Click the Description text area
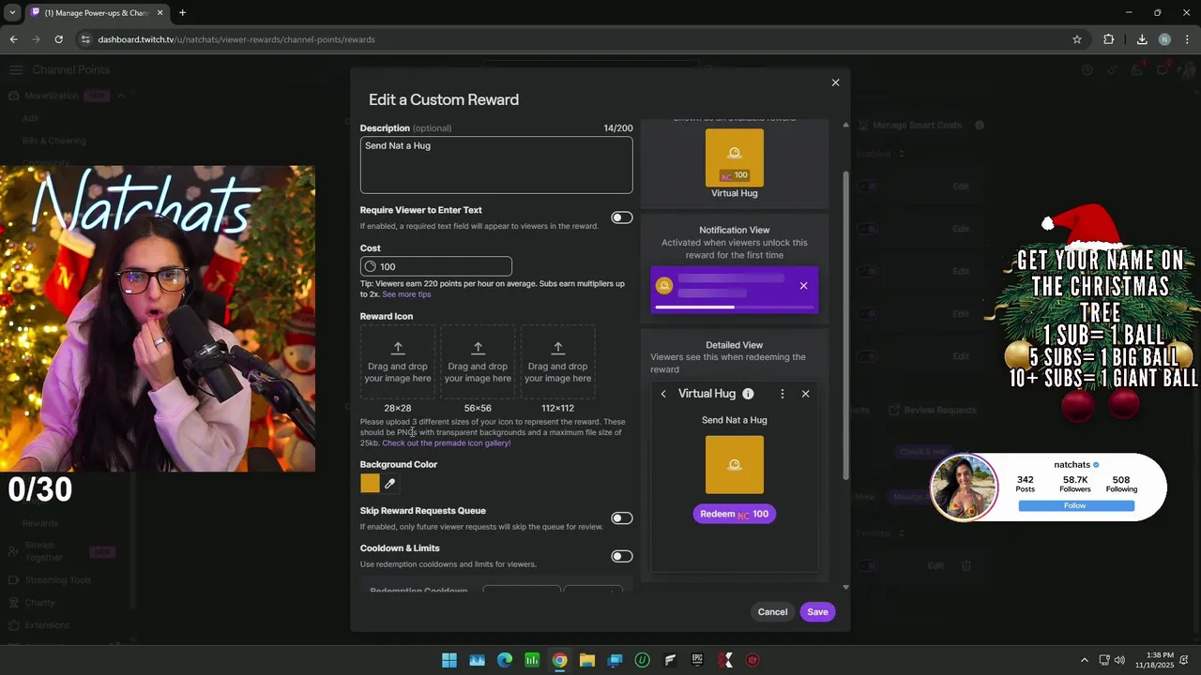The height and width of the screenshot is (675, 1201). tap(496, 165)
